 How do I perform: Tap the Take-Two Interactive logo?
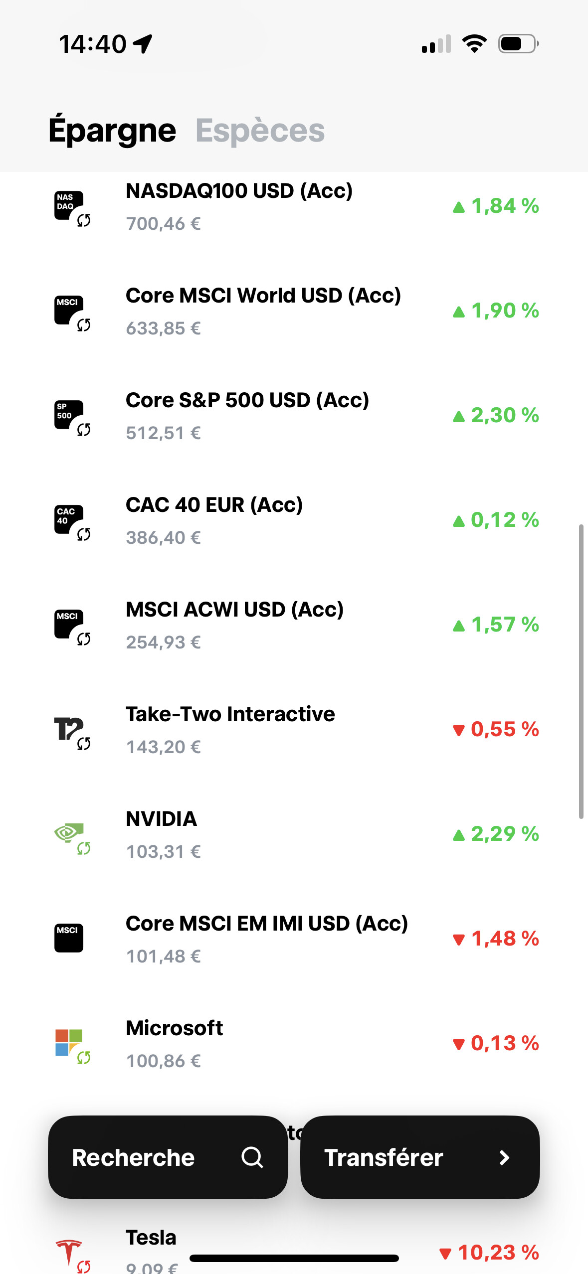click(x=70, y=730)
